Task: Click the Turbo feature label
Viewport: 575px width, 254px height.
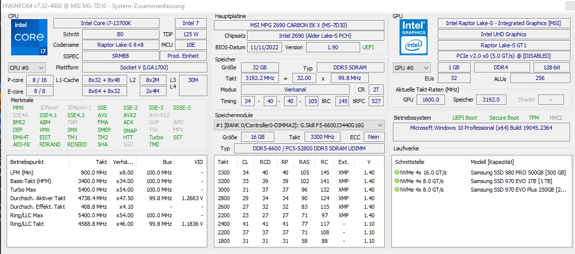Action: [156, 137]
